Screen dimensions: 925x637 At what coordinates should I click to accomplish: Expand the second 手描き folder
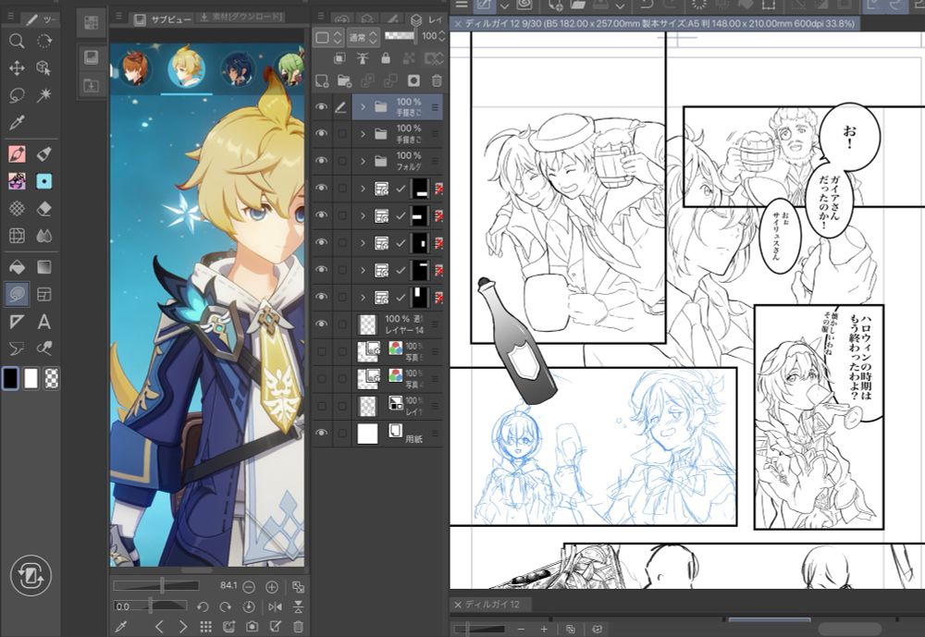tap(363, 134)
